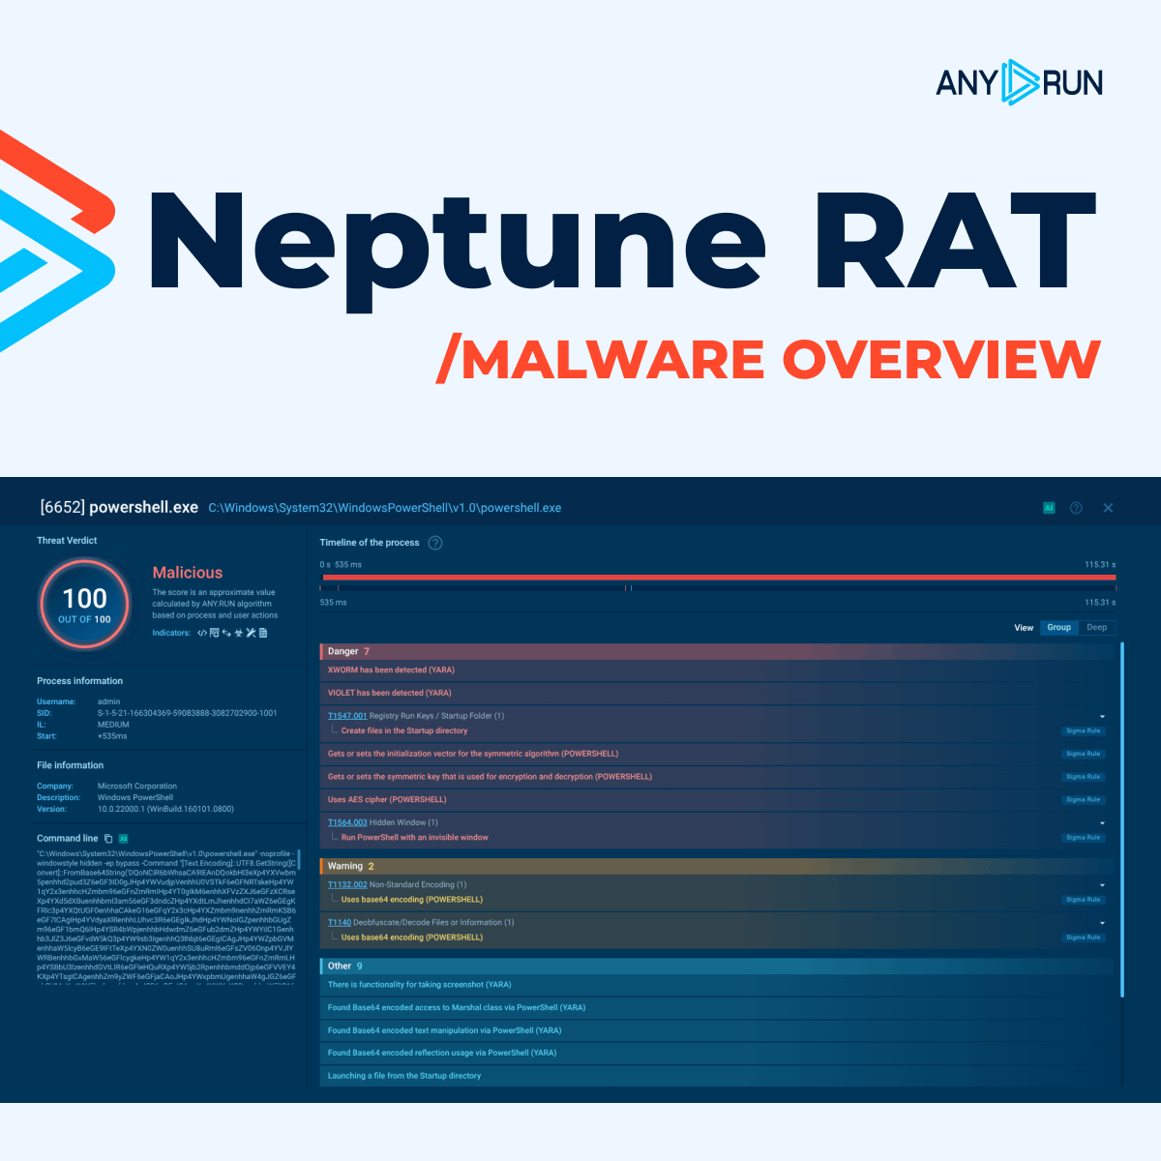1161x1161 pixels.
Task: Open Sigma Rule for initialization vector row
Action: click(x=1083, y=754)
